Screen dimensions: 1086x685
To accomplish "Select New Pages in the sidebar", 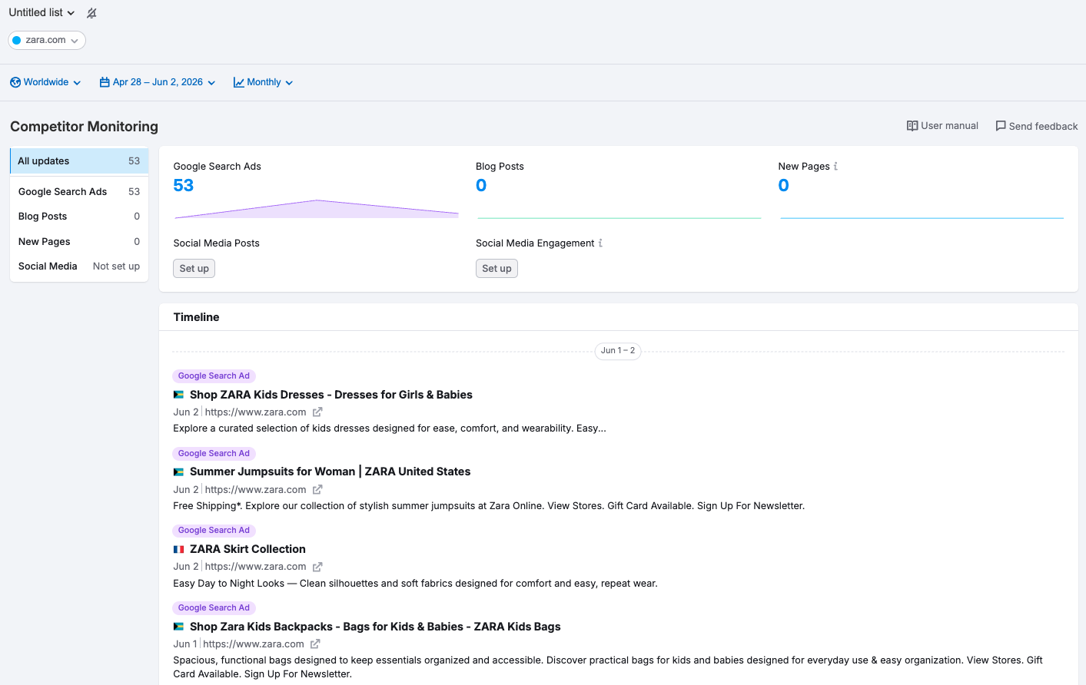I will pos(79,241).
